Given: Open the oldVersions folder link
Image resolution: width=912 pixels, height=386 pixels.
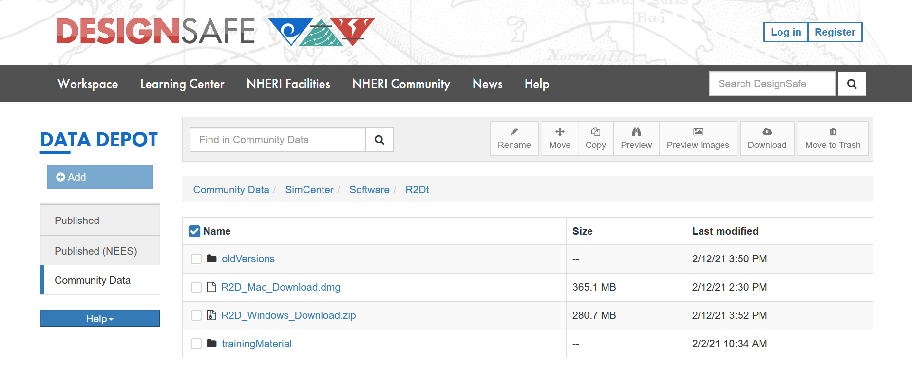Looking at the screenshot, I should click(x=248, y=259).
